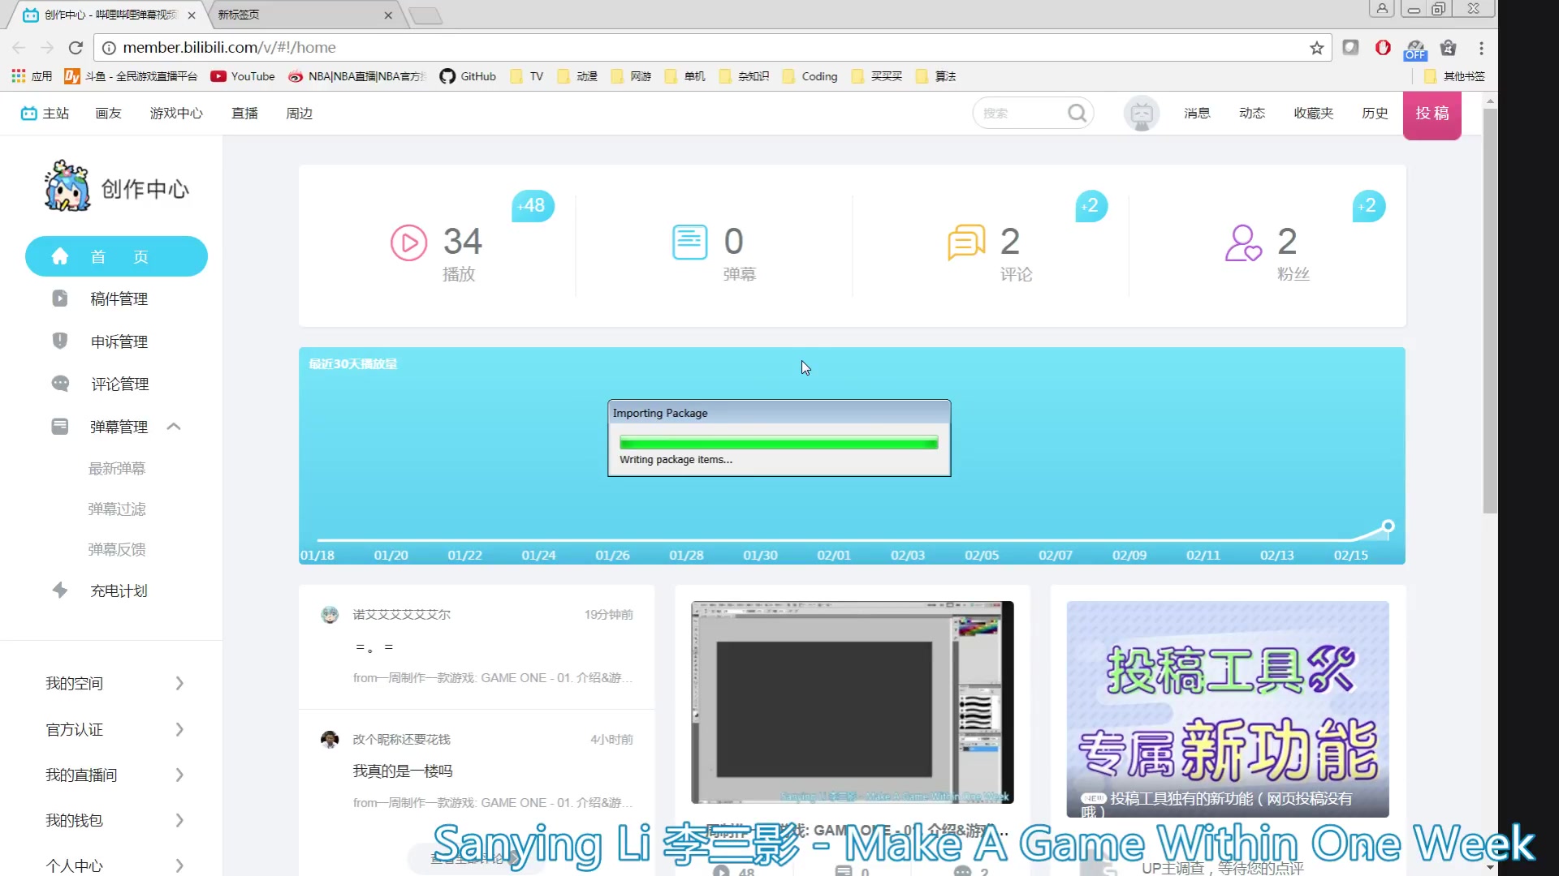Click the endpoint marker on the 30-day chart
The image size is (1559, 876).
pyautogui.click(x=1388, y=526)
